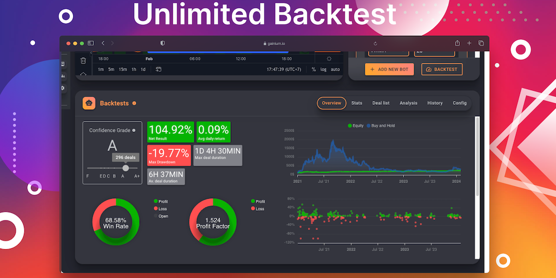Open the Deal list tab
This screenshot has height=278, width=556.
click(381, 103)
